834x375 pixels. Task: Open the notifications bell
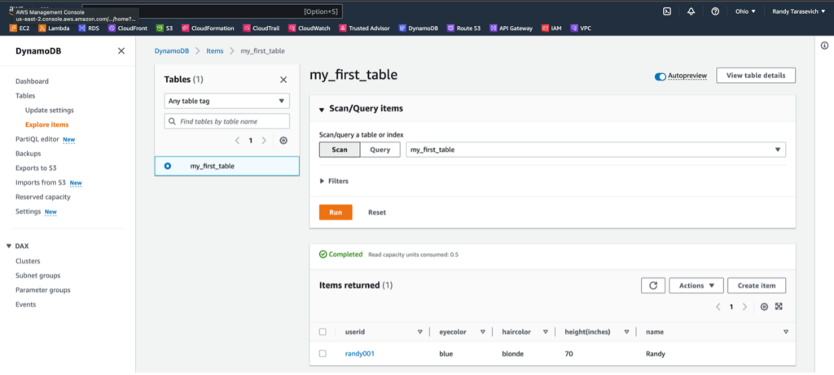click(x=691, y=11)
